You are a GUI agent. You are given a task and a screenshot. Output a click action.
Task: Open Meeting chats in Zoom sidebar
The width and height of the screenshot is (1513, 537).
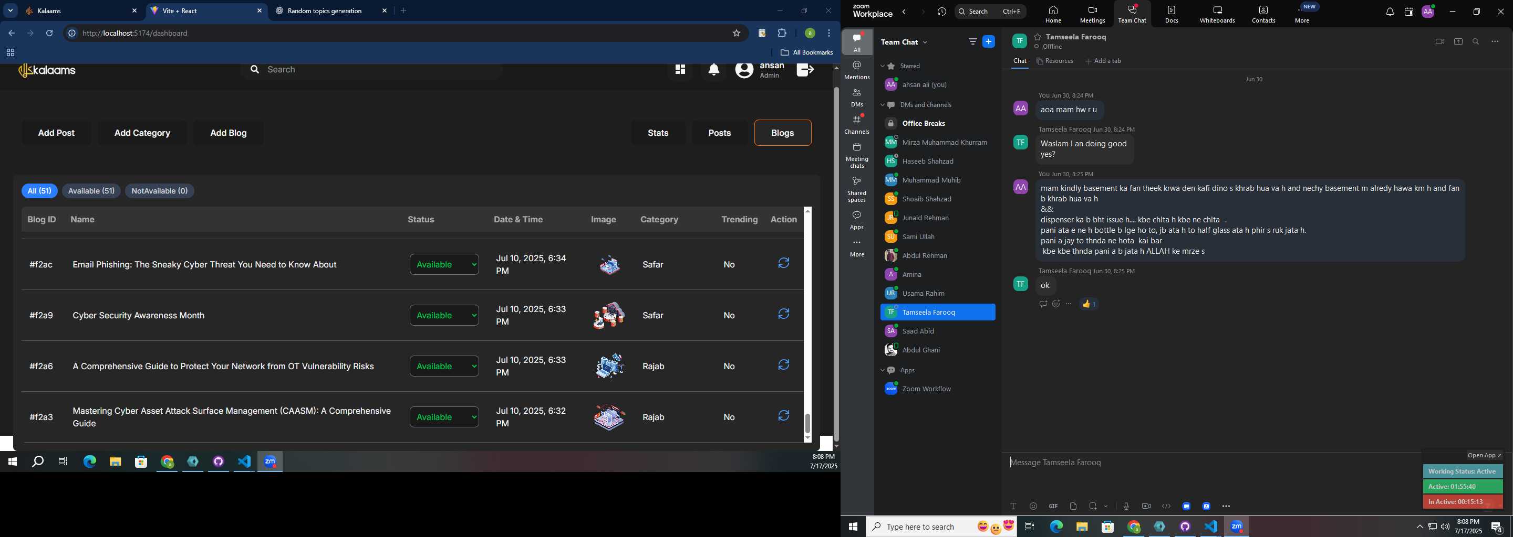click(x=857, y=155)
